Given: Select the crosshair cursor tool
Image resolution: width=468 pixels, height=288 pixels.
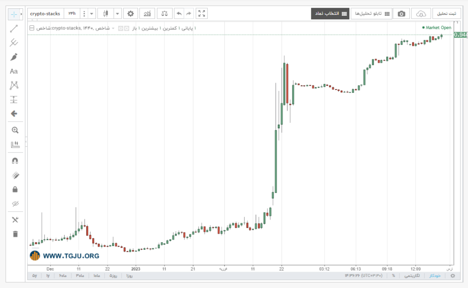Looking at the screenshot, I should click(x=14, y=14).
